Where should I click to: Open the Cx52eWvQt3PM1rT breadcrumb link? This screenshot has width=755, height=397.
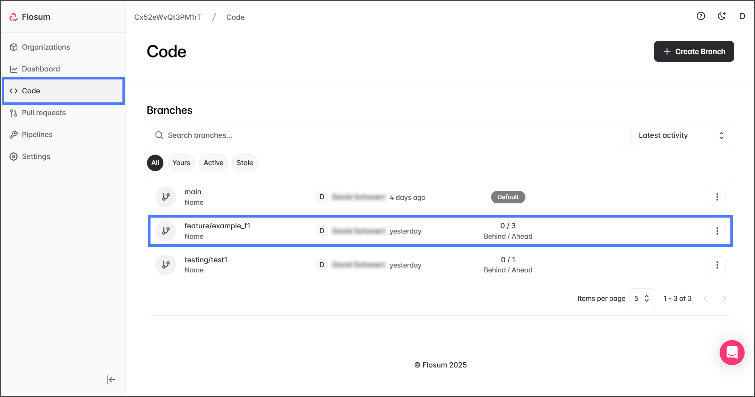pyautogui.click(x=168, y=17)
